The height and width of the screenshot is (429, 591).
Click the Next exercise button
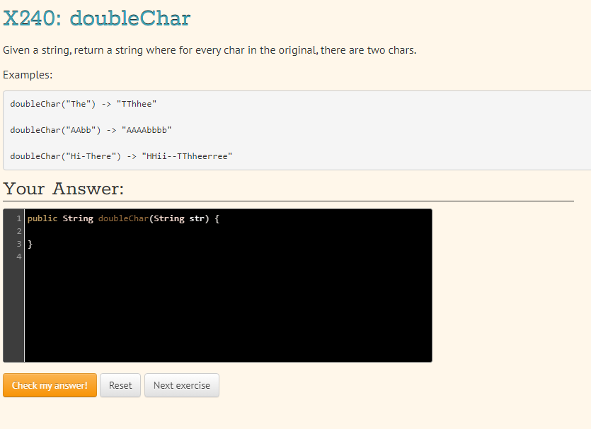[x=181, y=385]
